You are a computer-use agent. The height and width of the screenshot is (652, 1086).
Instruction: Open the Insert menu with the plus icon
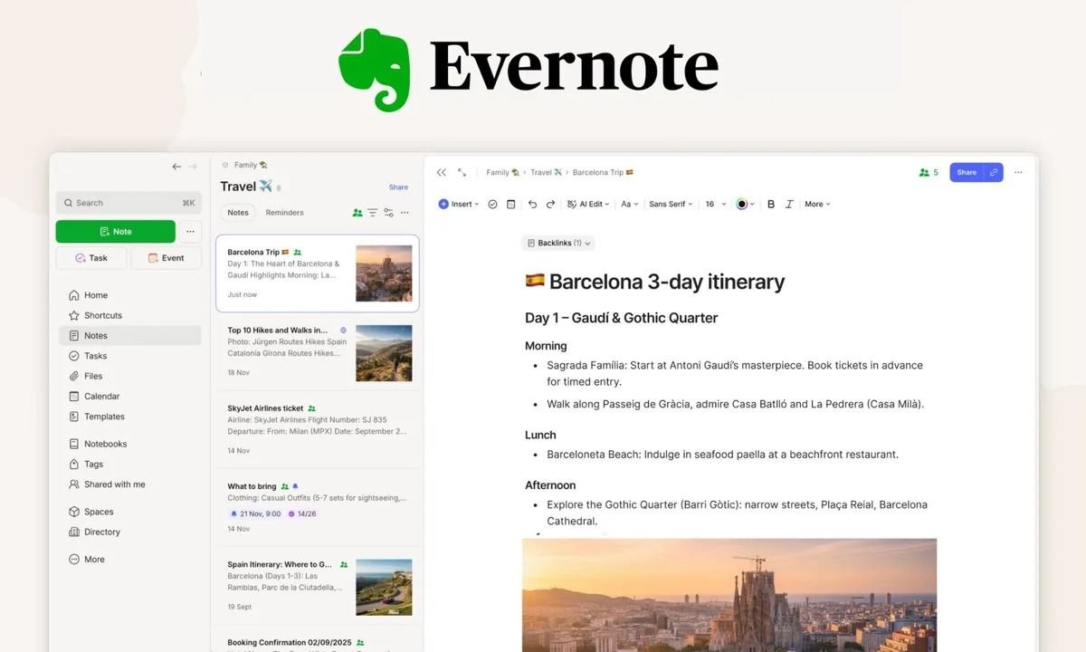coord(457,204)
